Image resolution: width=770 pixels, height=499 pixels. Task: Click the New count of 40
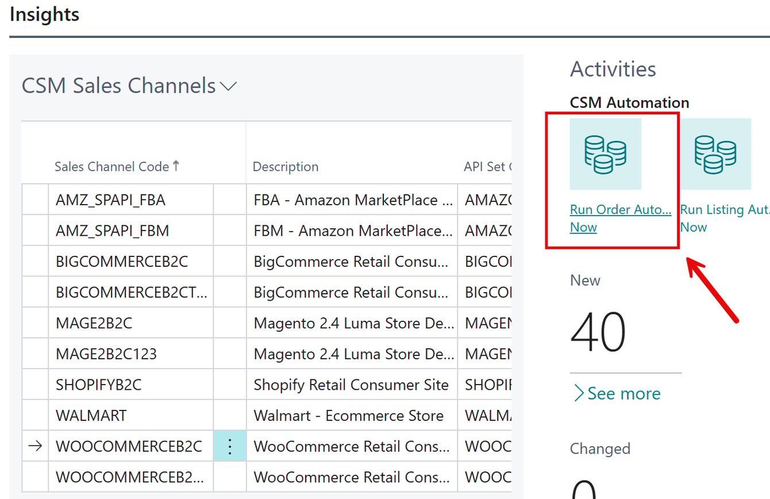coord(598,332)
